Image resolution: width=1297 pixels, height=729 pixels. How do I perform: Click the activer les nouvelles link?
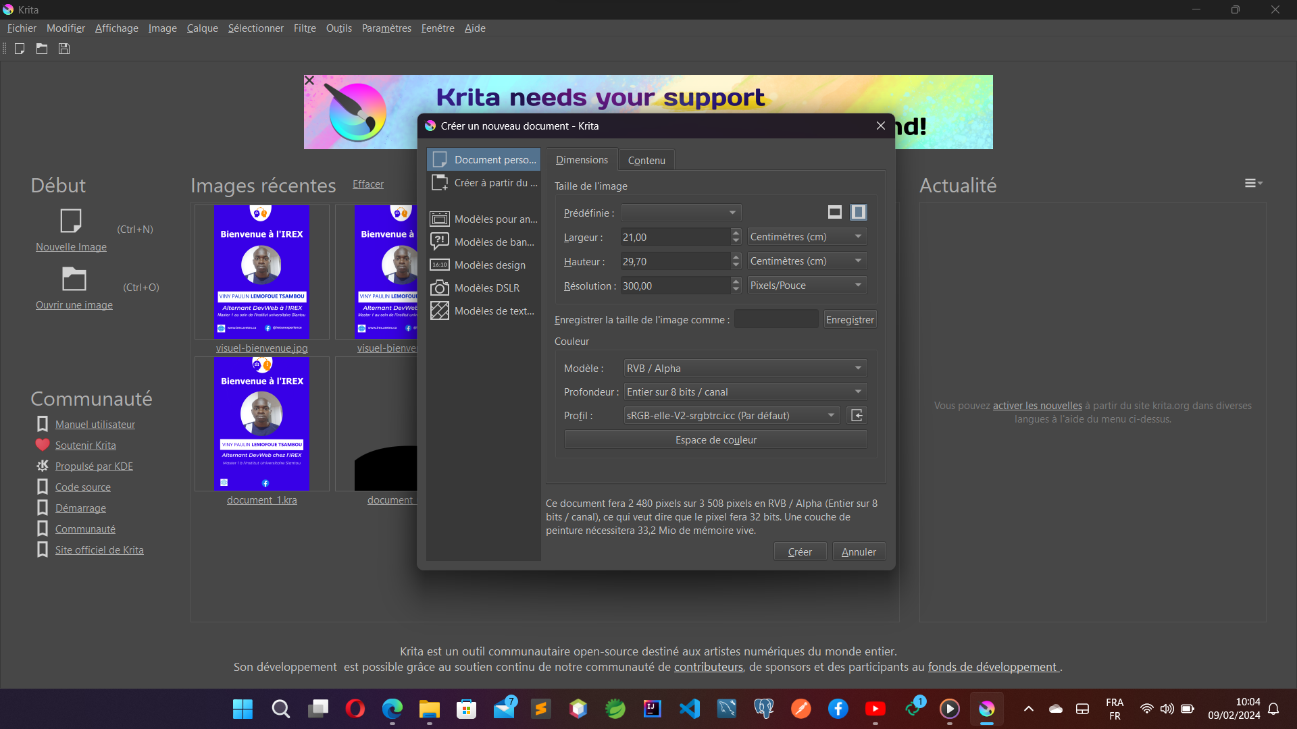pyautogui.click(x=1037, y=405)
